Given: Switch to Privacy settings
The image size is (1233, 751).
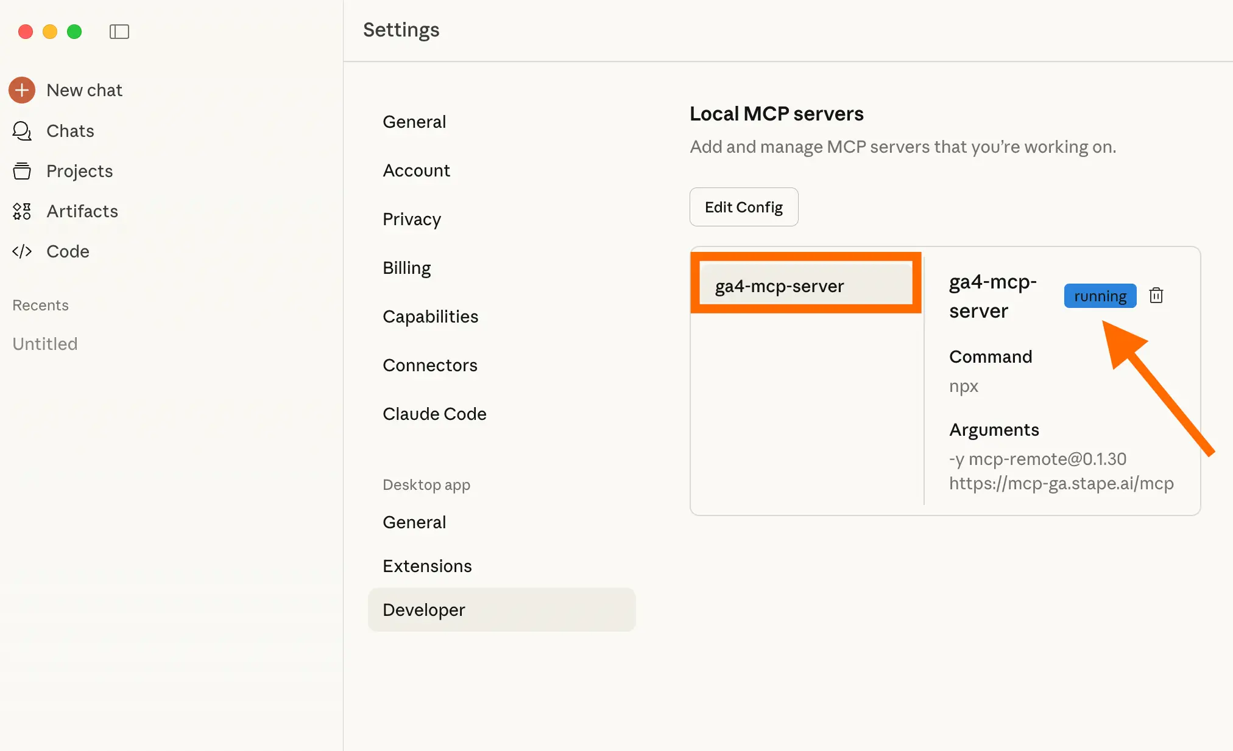Looking at the screenshot, I should (x=412, y=219).
